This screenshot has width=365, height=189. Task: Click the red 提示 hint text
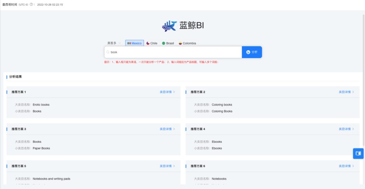pos(161,62)
